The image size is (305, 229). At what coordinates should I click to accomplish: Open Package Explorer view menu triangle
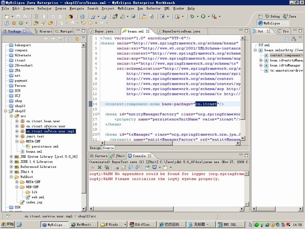coord(83,37)
